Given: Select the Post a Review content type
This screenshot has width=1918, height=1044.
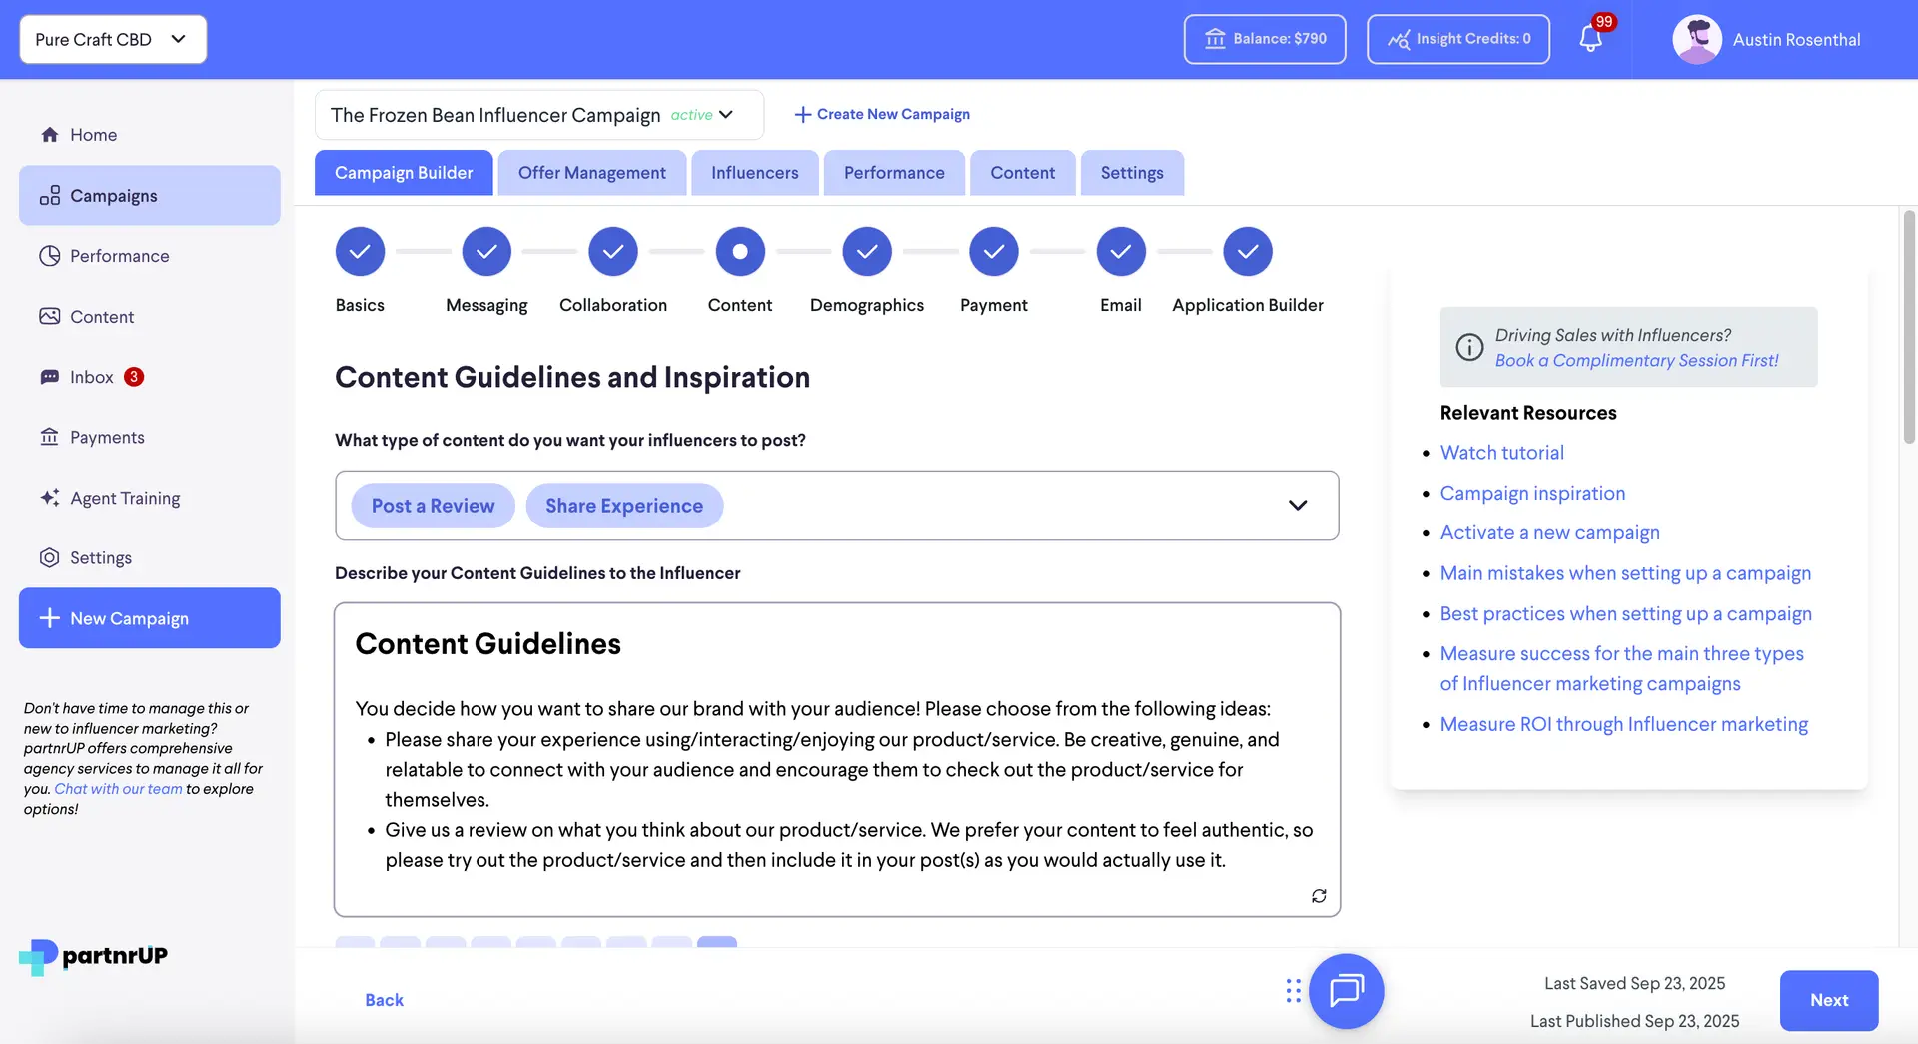Looking at the screenshot, I should [433, 506].
